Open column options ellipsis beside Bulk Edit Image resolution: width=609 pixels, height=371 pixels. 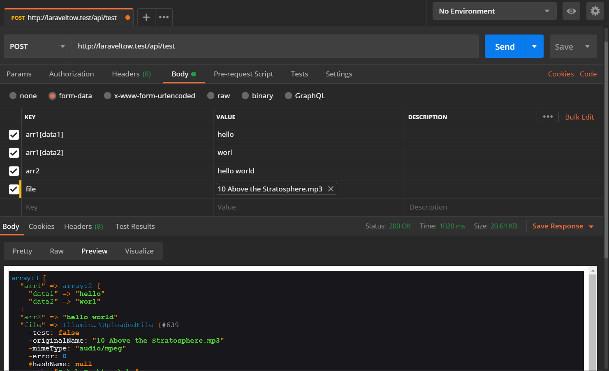548,117
